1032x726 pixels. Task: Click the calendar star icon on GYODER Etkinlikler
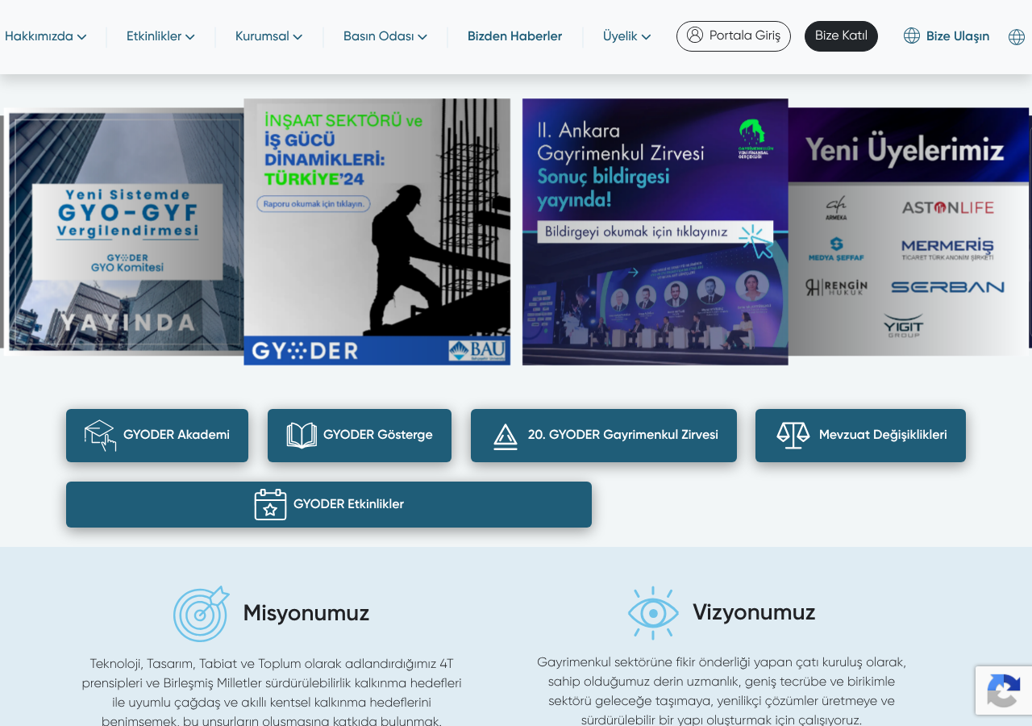[270, 504]
